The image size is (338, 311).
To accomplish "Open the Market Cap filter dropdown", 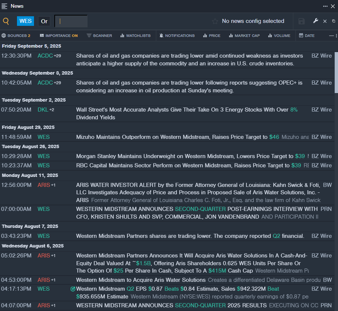I will [244, 36].
